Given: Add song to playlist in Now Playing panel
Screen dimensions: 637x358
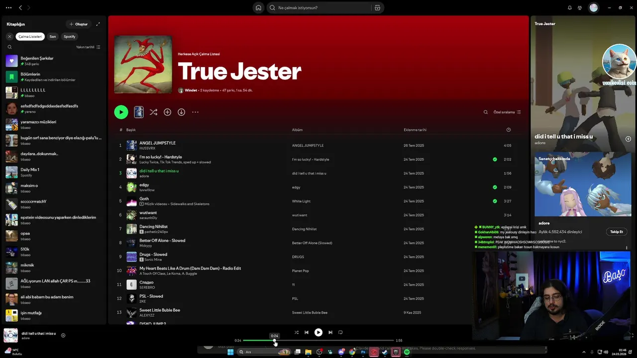Looking at the screenshot, I should click(628, 139).
